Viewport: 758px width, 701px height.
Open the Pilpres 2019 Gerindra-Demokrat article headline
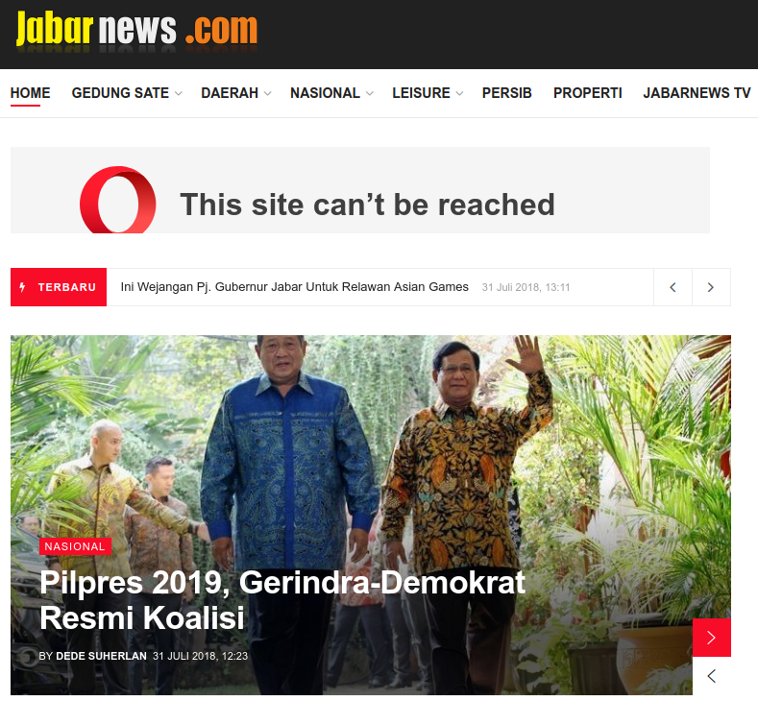pyautogui.click(x=282, y=600)
